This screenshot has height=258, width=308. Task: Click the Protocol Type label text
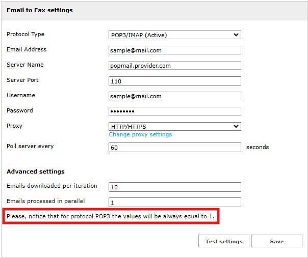click(25, 35)
